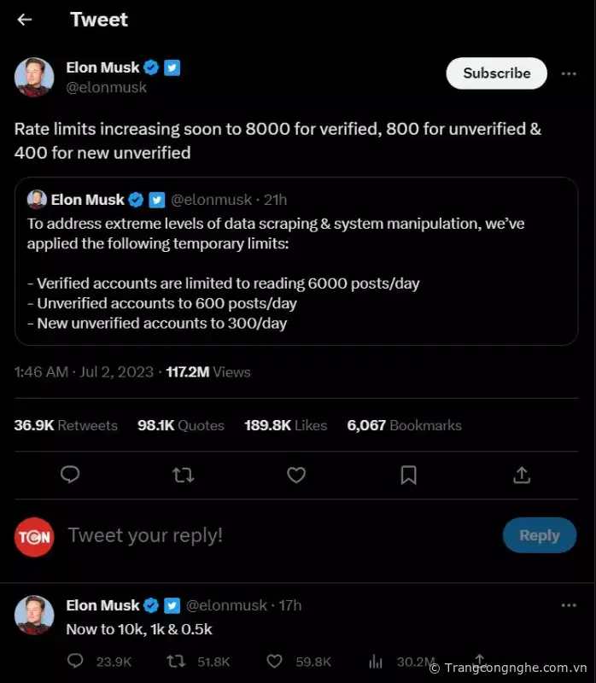
Task: Click the Subscribe button
Action: (x=496, y=73)
